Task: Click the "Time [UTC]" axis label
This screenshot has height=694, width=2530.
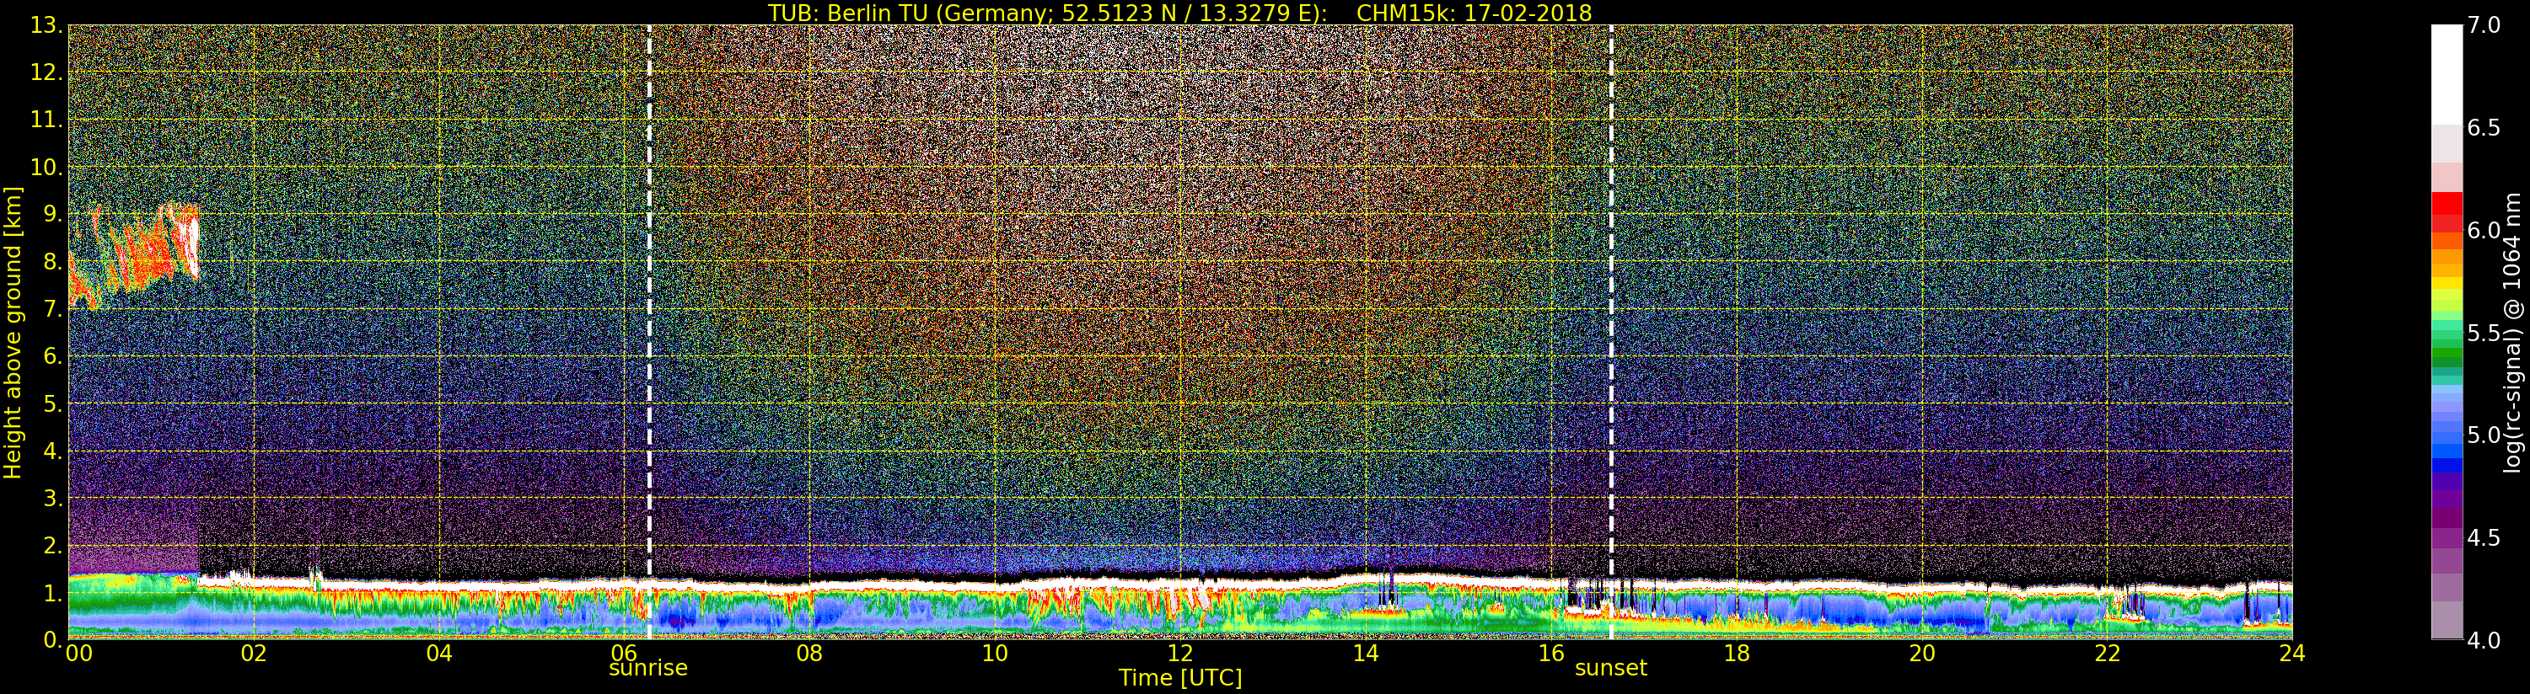Action: (x=1179, y=678)
